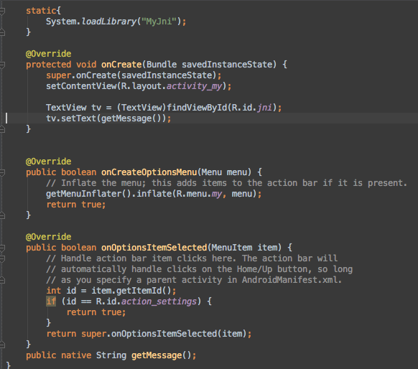Click the action_settings identifier
The image size is (418, 369).
click(159, 302)
